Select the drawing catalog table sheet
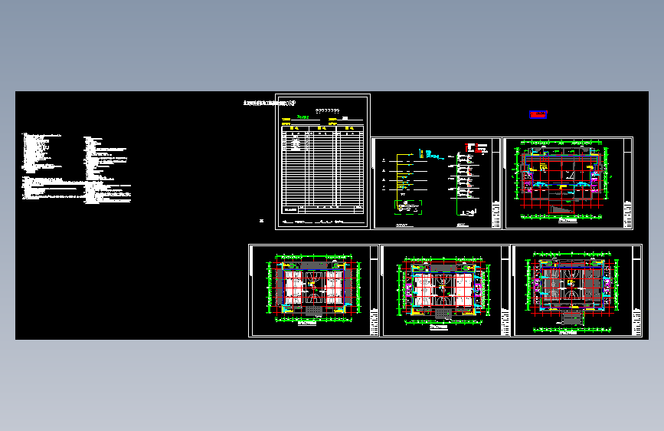The image size is (664, 431). (x=322, y=162)
